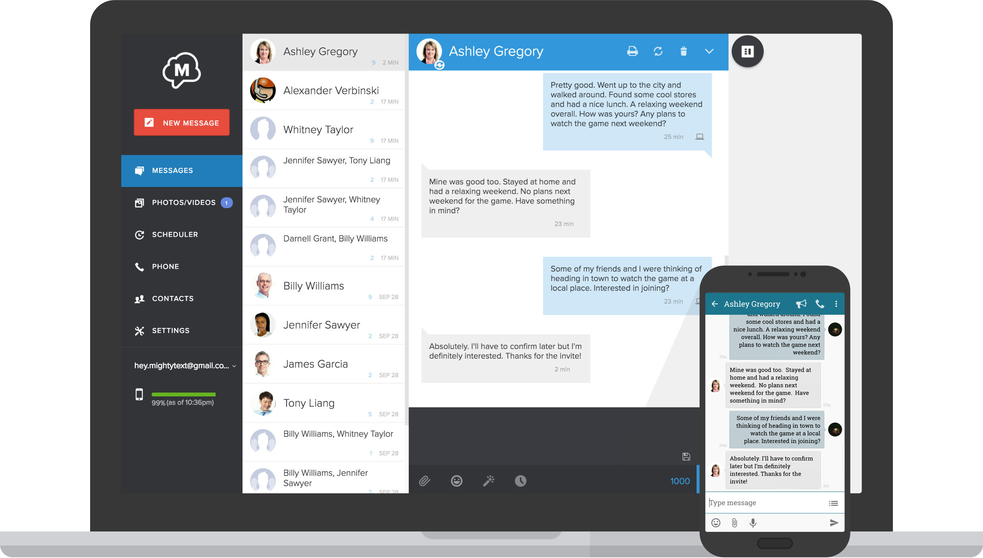
Task: Click the print conversation icon
Action: tap(631, 51)
